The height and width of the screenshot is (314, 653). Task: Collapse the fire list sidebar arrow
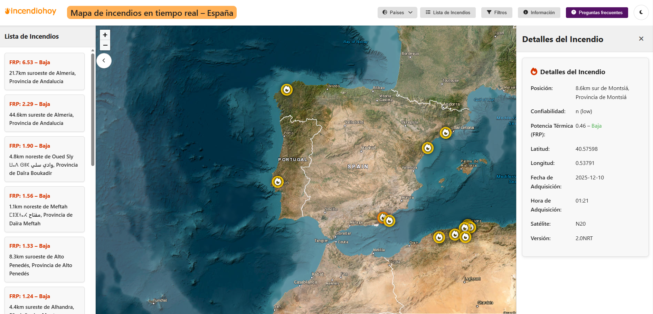click(104, 61)
